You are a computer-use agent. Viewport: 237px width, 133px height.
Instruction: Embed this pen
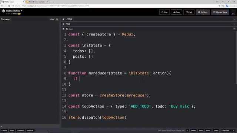[x=216, y=130]
